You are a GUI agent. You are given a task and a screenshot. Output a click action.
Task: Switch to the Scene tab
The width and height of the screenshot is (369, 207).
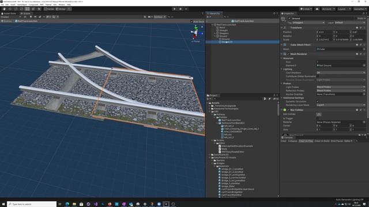(25, 13)
